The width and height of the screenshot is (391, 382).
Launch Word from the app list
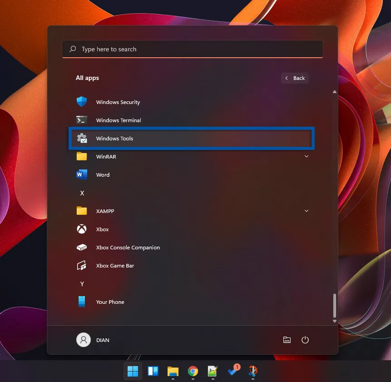pos(103,174)
